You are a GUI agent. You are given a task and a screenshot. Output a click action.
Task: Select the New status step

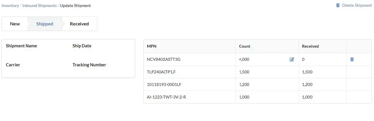pos(15,24)
